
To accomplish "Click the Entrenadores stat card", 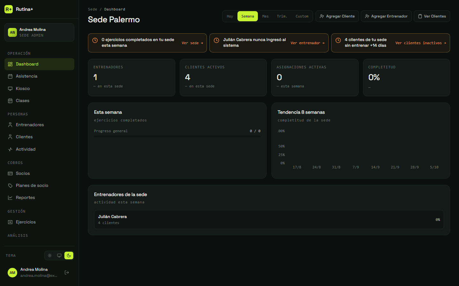I will [x=132, y=78].
